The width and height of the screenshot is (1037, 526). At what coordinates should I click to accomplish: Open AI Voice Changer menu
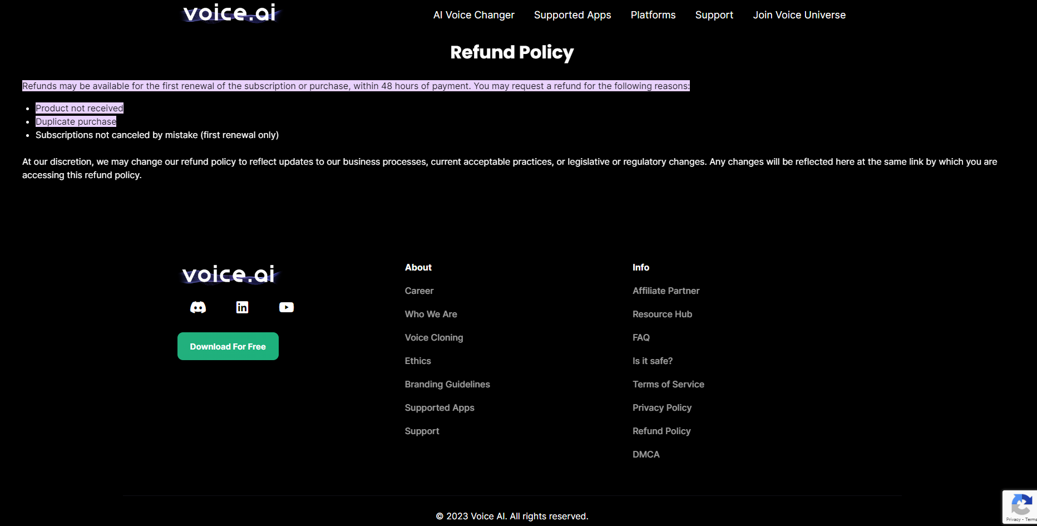pos(473,15)
